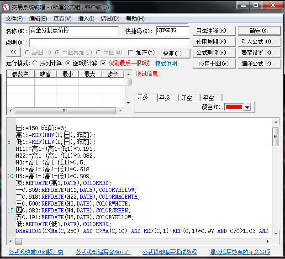Open the 编辑(E) menu
This screenshot has height=259, width=285.
coord(38,19)
